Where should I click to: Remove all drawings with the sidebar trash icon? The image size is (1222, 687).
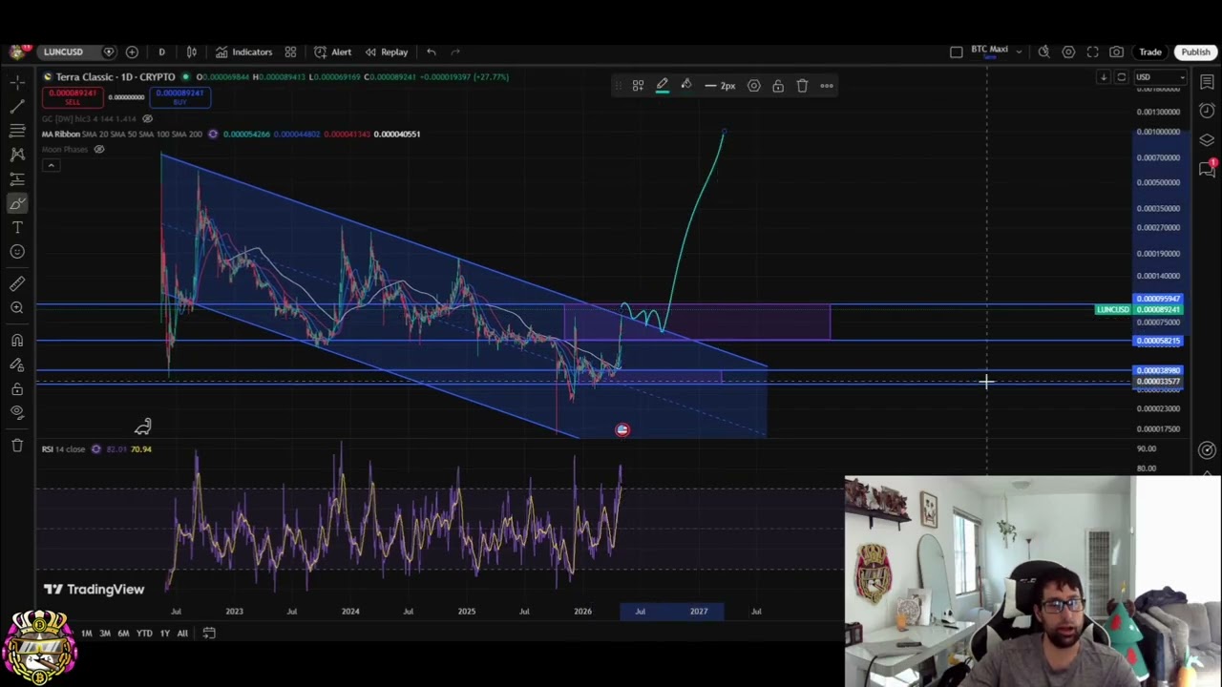point(17,445)
